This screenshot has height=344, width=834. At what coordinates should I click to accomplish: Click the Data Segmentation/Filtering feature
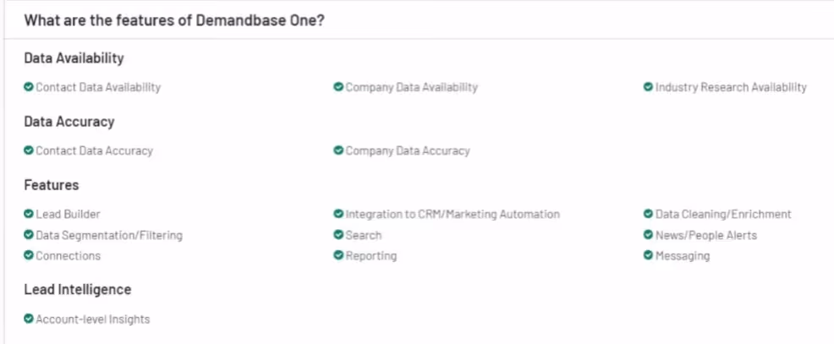[x=109, y=235]
